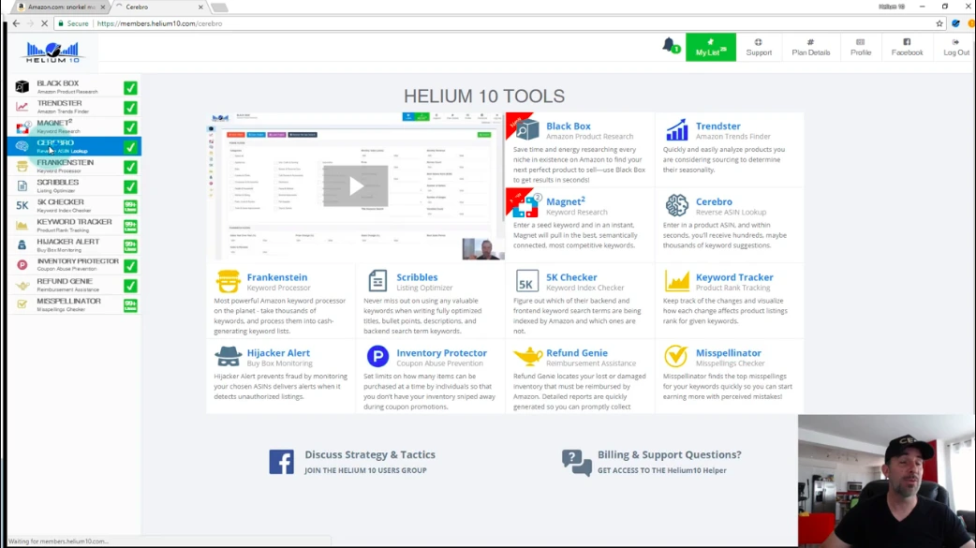The height and width of the screenshot is (548, 976).
Task: Open Facebook in the top menu
Action: (x=907, y=48)
